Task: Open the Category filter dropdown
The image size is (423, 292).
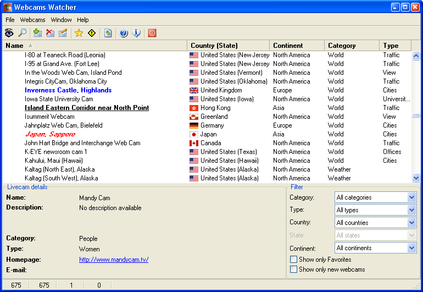Action: [x=411, y=197]
